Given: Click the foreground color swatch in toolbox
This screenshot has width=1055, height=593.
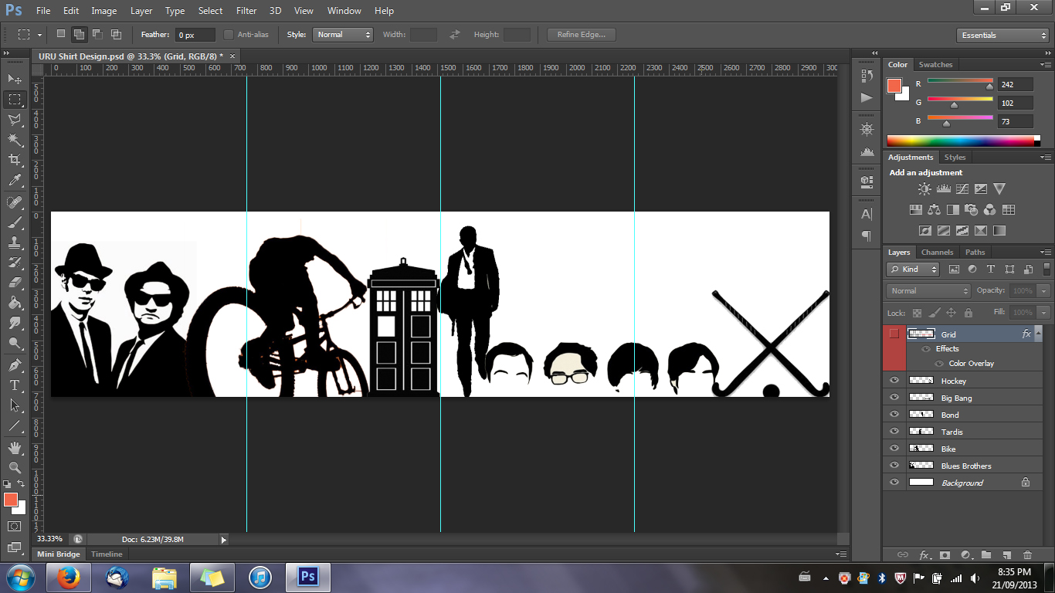Looking at the screenshot, I should click(x=10, y=500).
